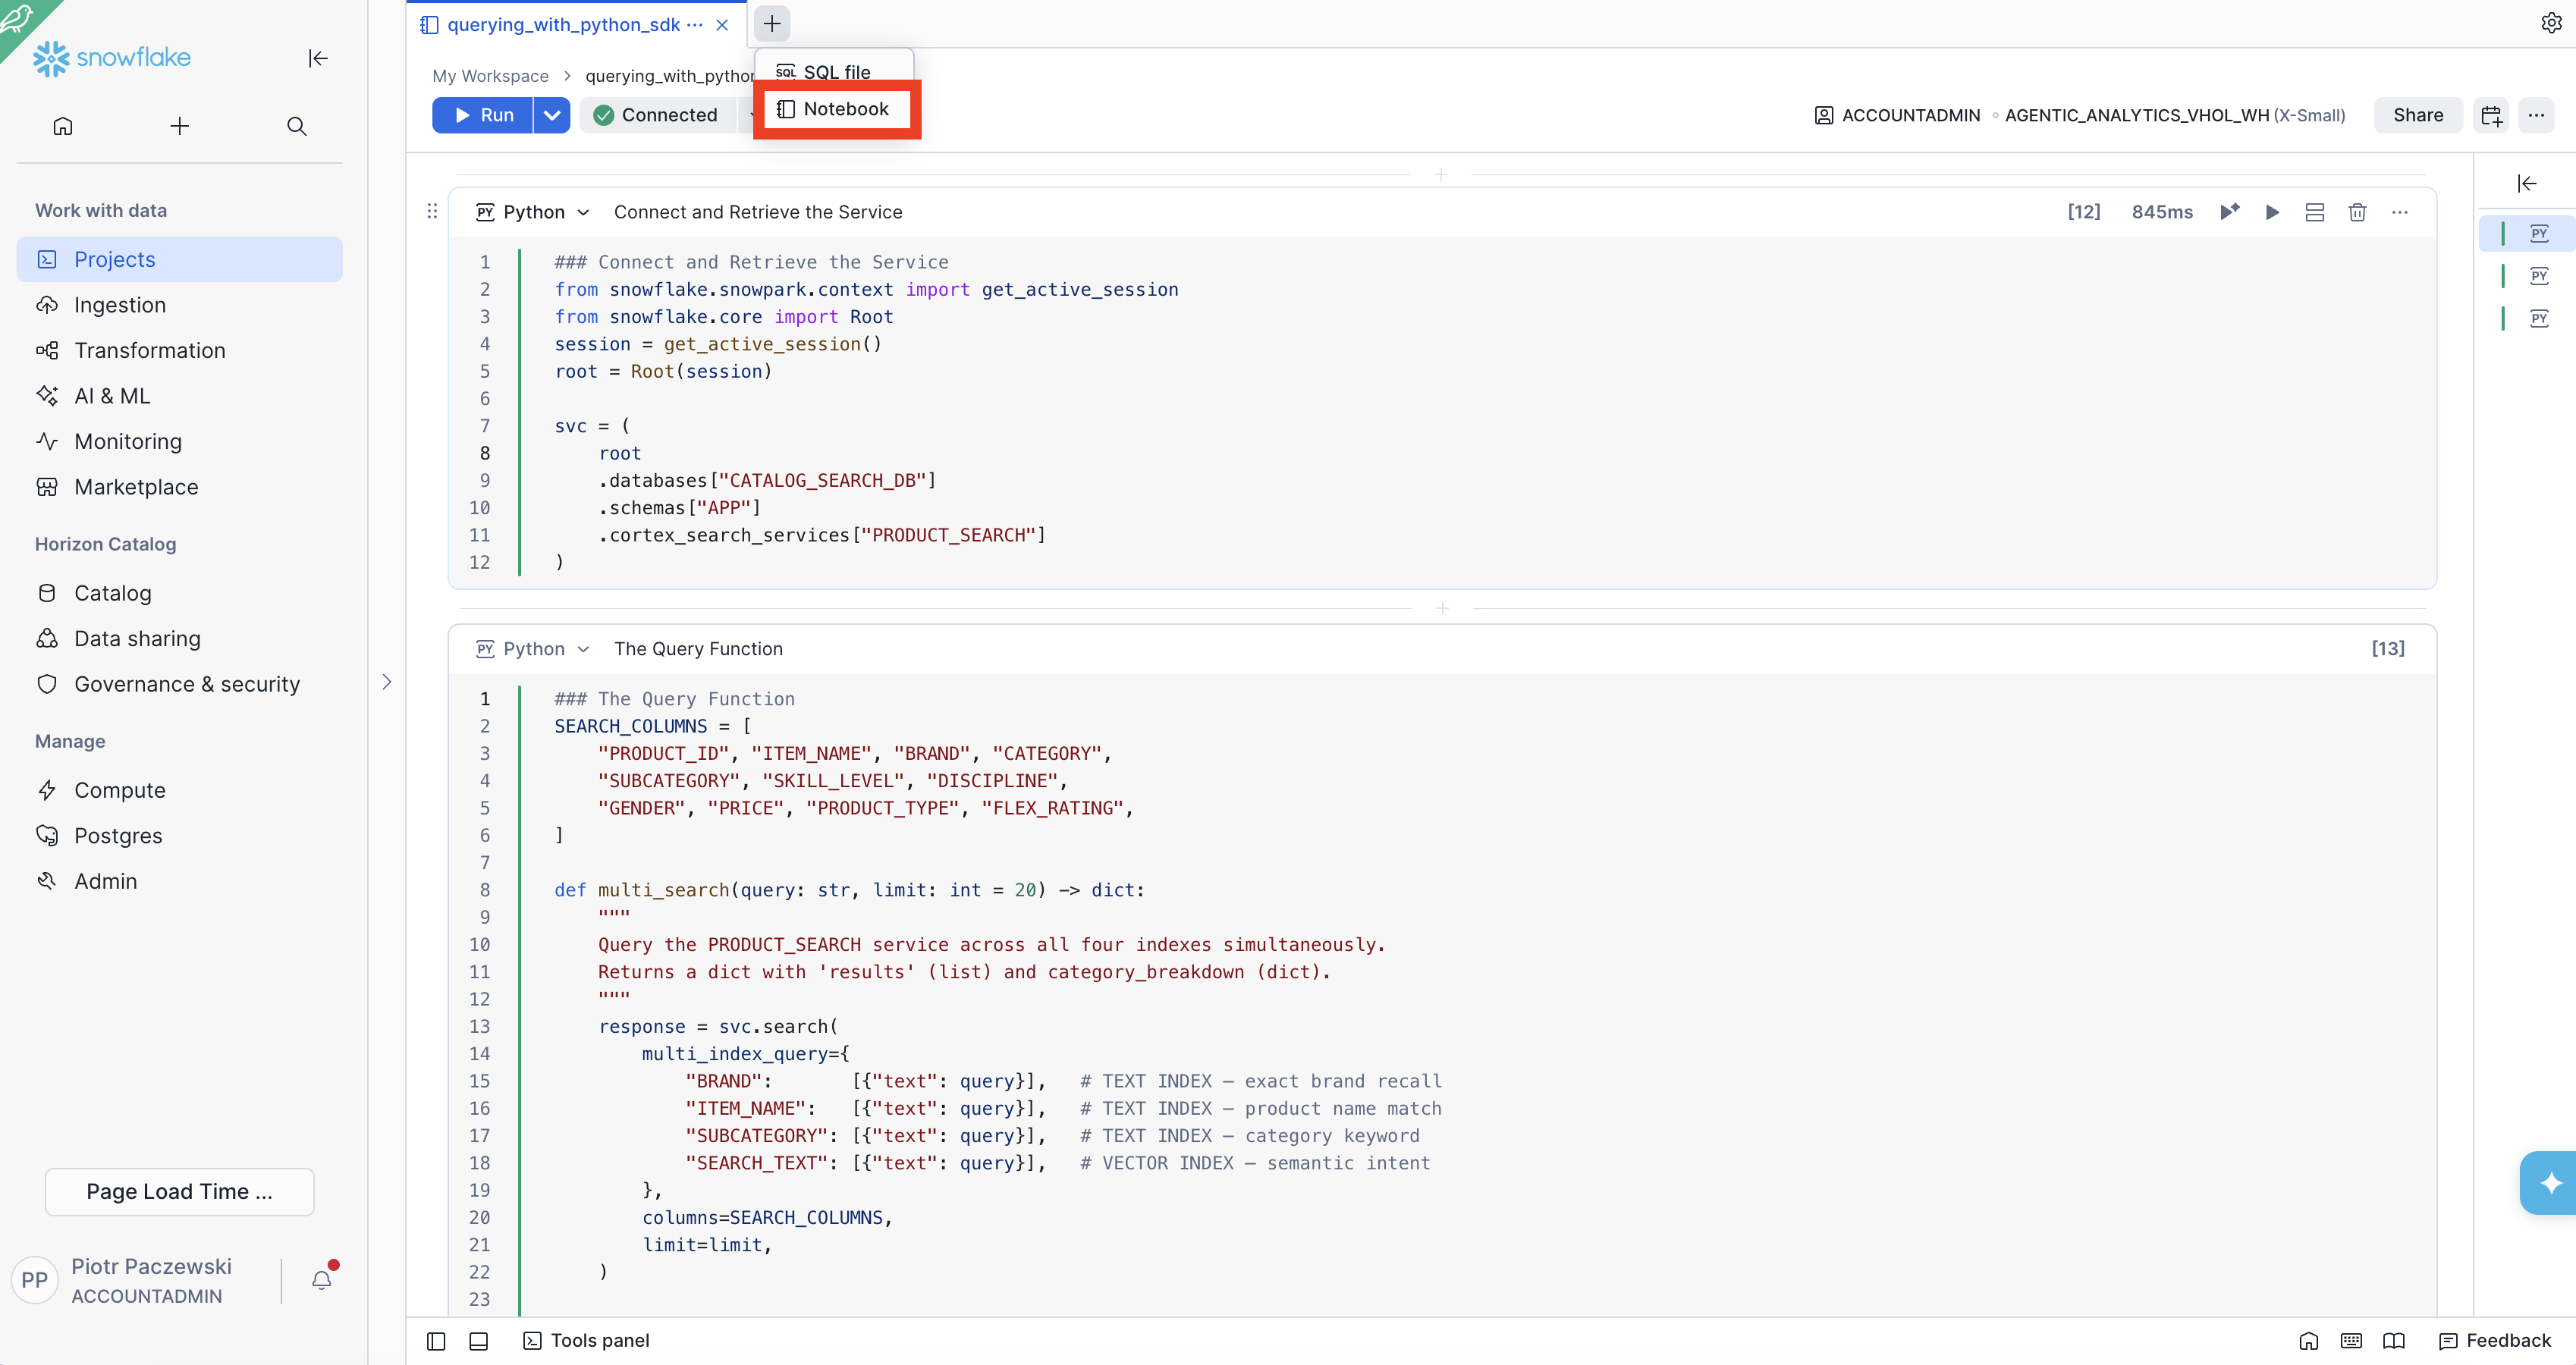
Task: Add a new cell above the first cell
Action: [x=1441, y=175]
